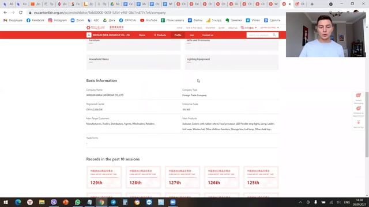This screenshot has height=207, width=369.
Task: Open the Сделать bookmark
Action: [272, 21]
